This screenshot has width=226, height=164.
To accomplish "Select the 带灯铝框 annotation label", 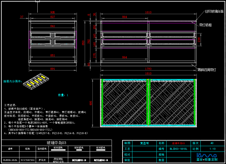I will click(x=205, y=25).
